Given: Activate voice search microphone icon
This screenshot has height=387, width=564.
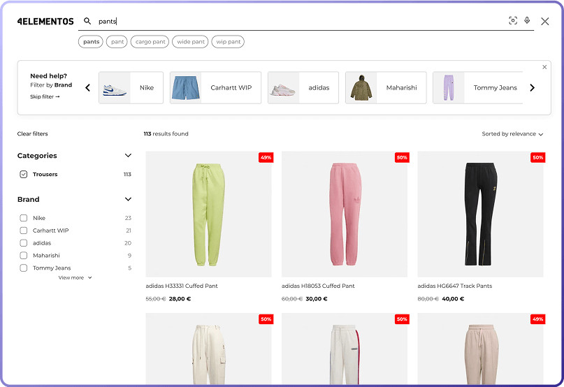Looking at the screenshot, I should tap(527, 21).
